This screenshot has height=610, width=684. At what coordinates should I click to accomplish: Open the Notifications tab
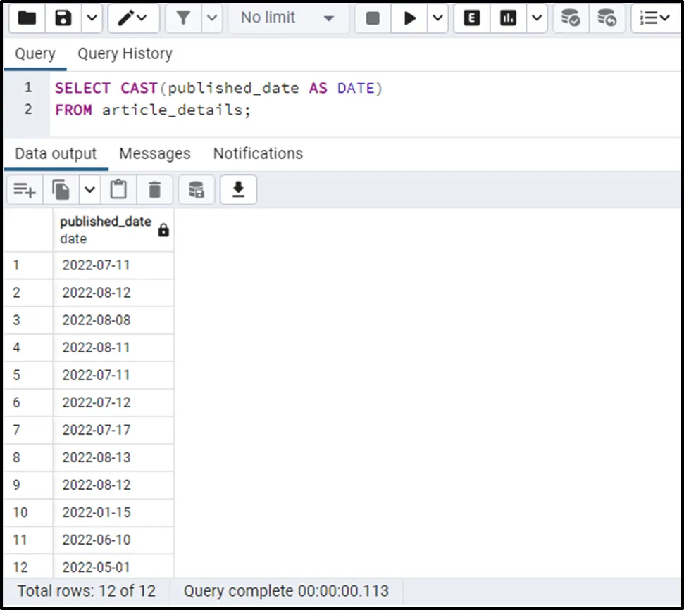[x=258, y=153]
